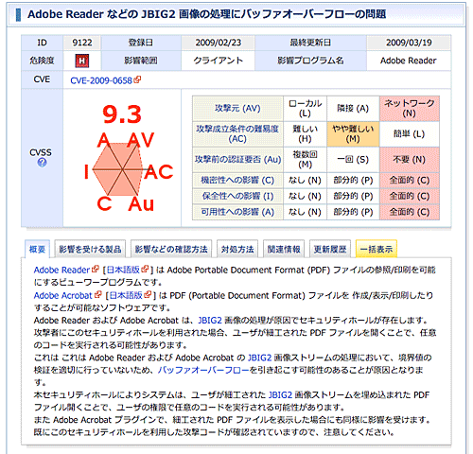Screen dimensions: 473x454
Task: Follow the バッファオーバーフロー glossary link
Action: (x=203, y=370)
